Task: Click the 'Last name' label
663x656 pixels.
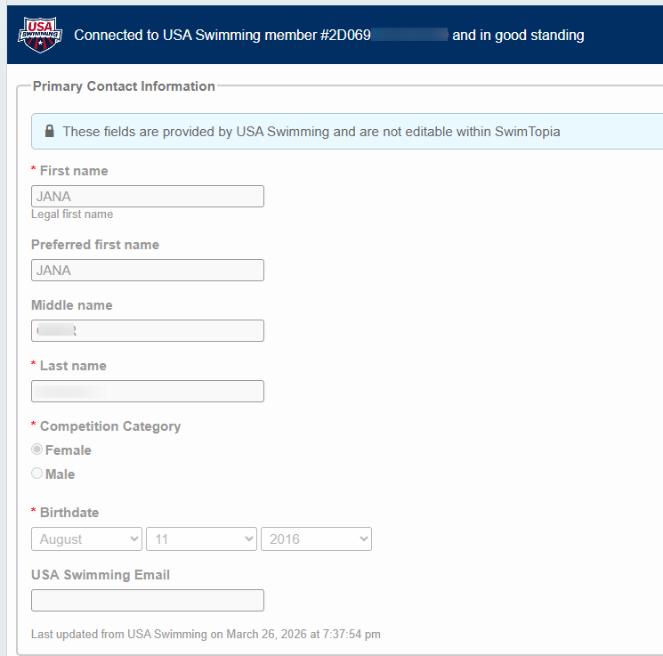Action: point(73,366)
